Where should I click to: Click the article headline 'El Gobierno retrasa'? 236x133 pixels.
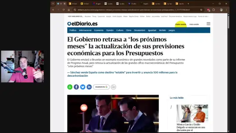click(x=126, y=46)
